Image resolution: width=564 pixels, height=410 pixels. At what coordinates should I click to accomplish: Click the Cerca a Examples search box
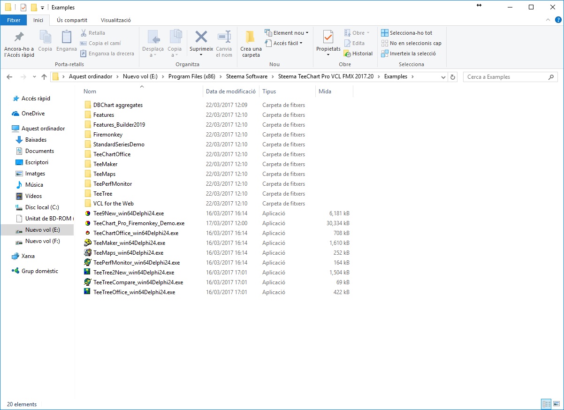511,77
